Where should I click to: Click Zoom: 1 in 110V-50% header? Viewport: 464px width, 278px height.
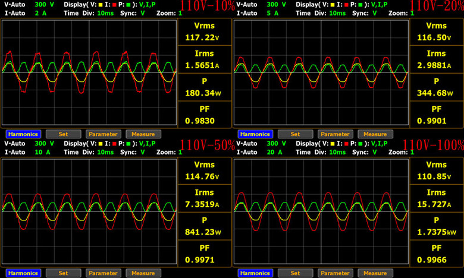point(170,152)
